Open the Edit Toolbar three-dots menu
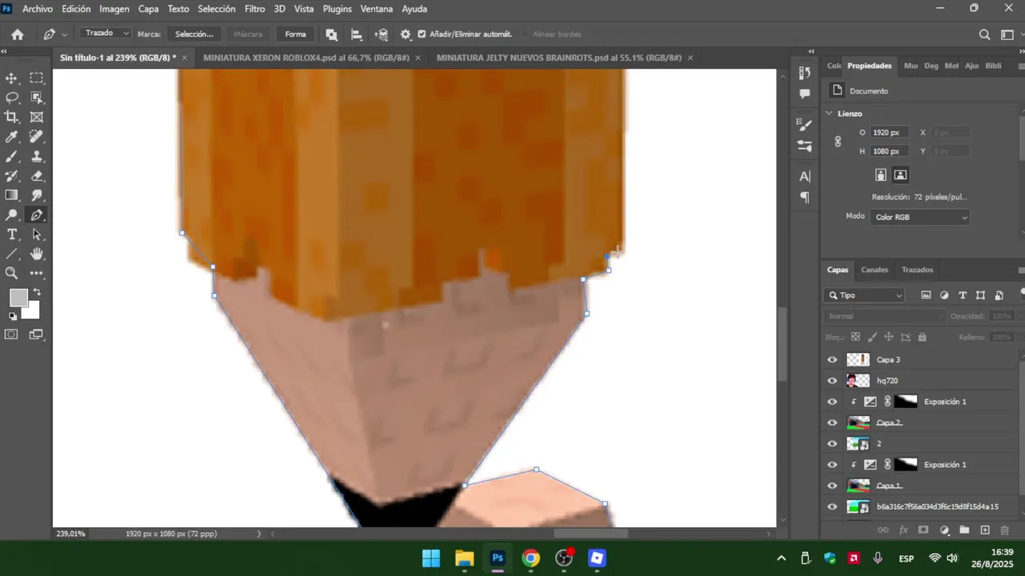1025x576 pixels. pyautogui.click(x=37, y=274)
